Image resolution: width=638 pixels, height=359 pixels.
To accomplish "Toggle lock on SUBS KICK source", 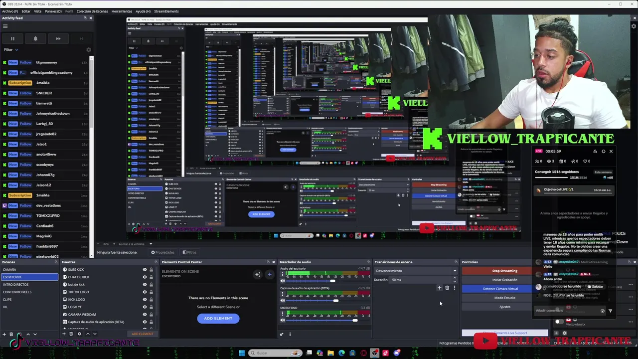I will [151, 270].
